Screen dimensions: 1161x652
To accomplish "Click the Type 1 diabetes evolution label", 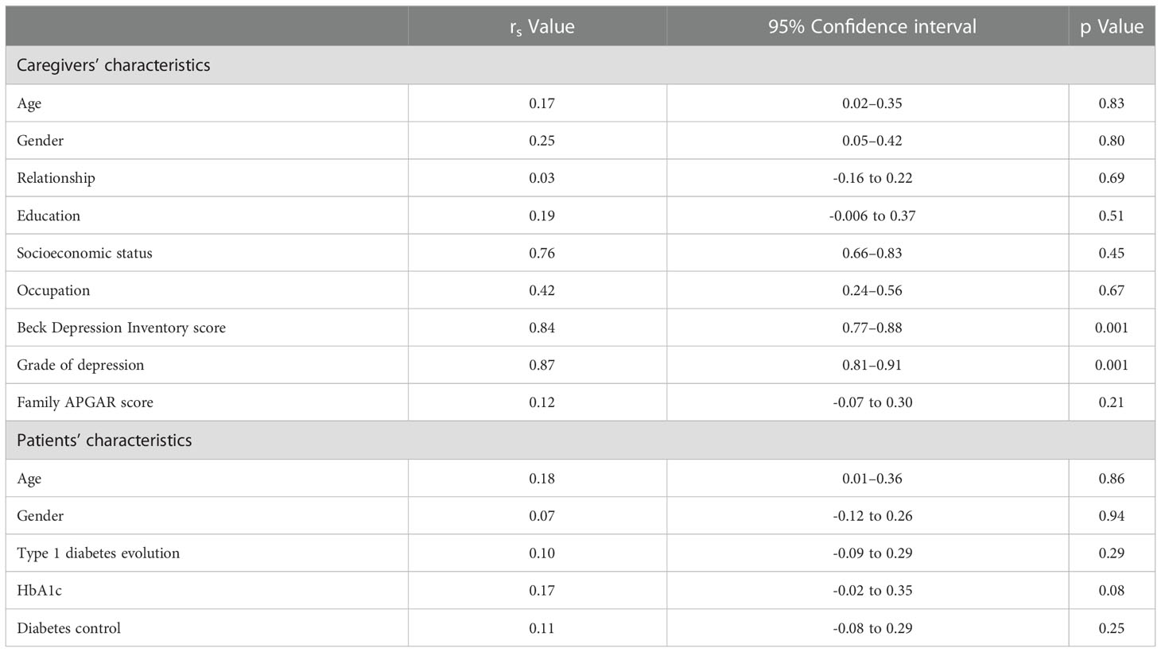I will (x=99, y=553).
